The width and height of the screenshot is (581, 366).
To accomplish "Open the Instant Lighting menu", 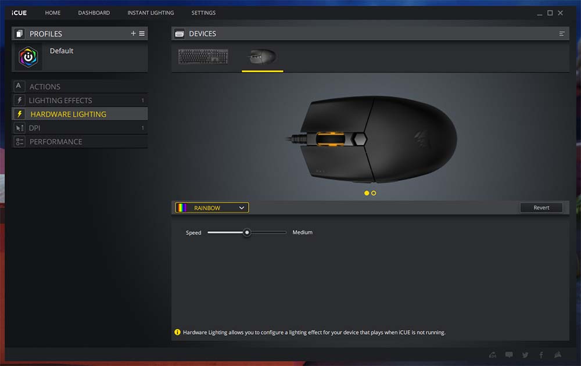I will click(x=150, y=13).
